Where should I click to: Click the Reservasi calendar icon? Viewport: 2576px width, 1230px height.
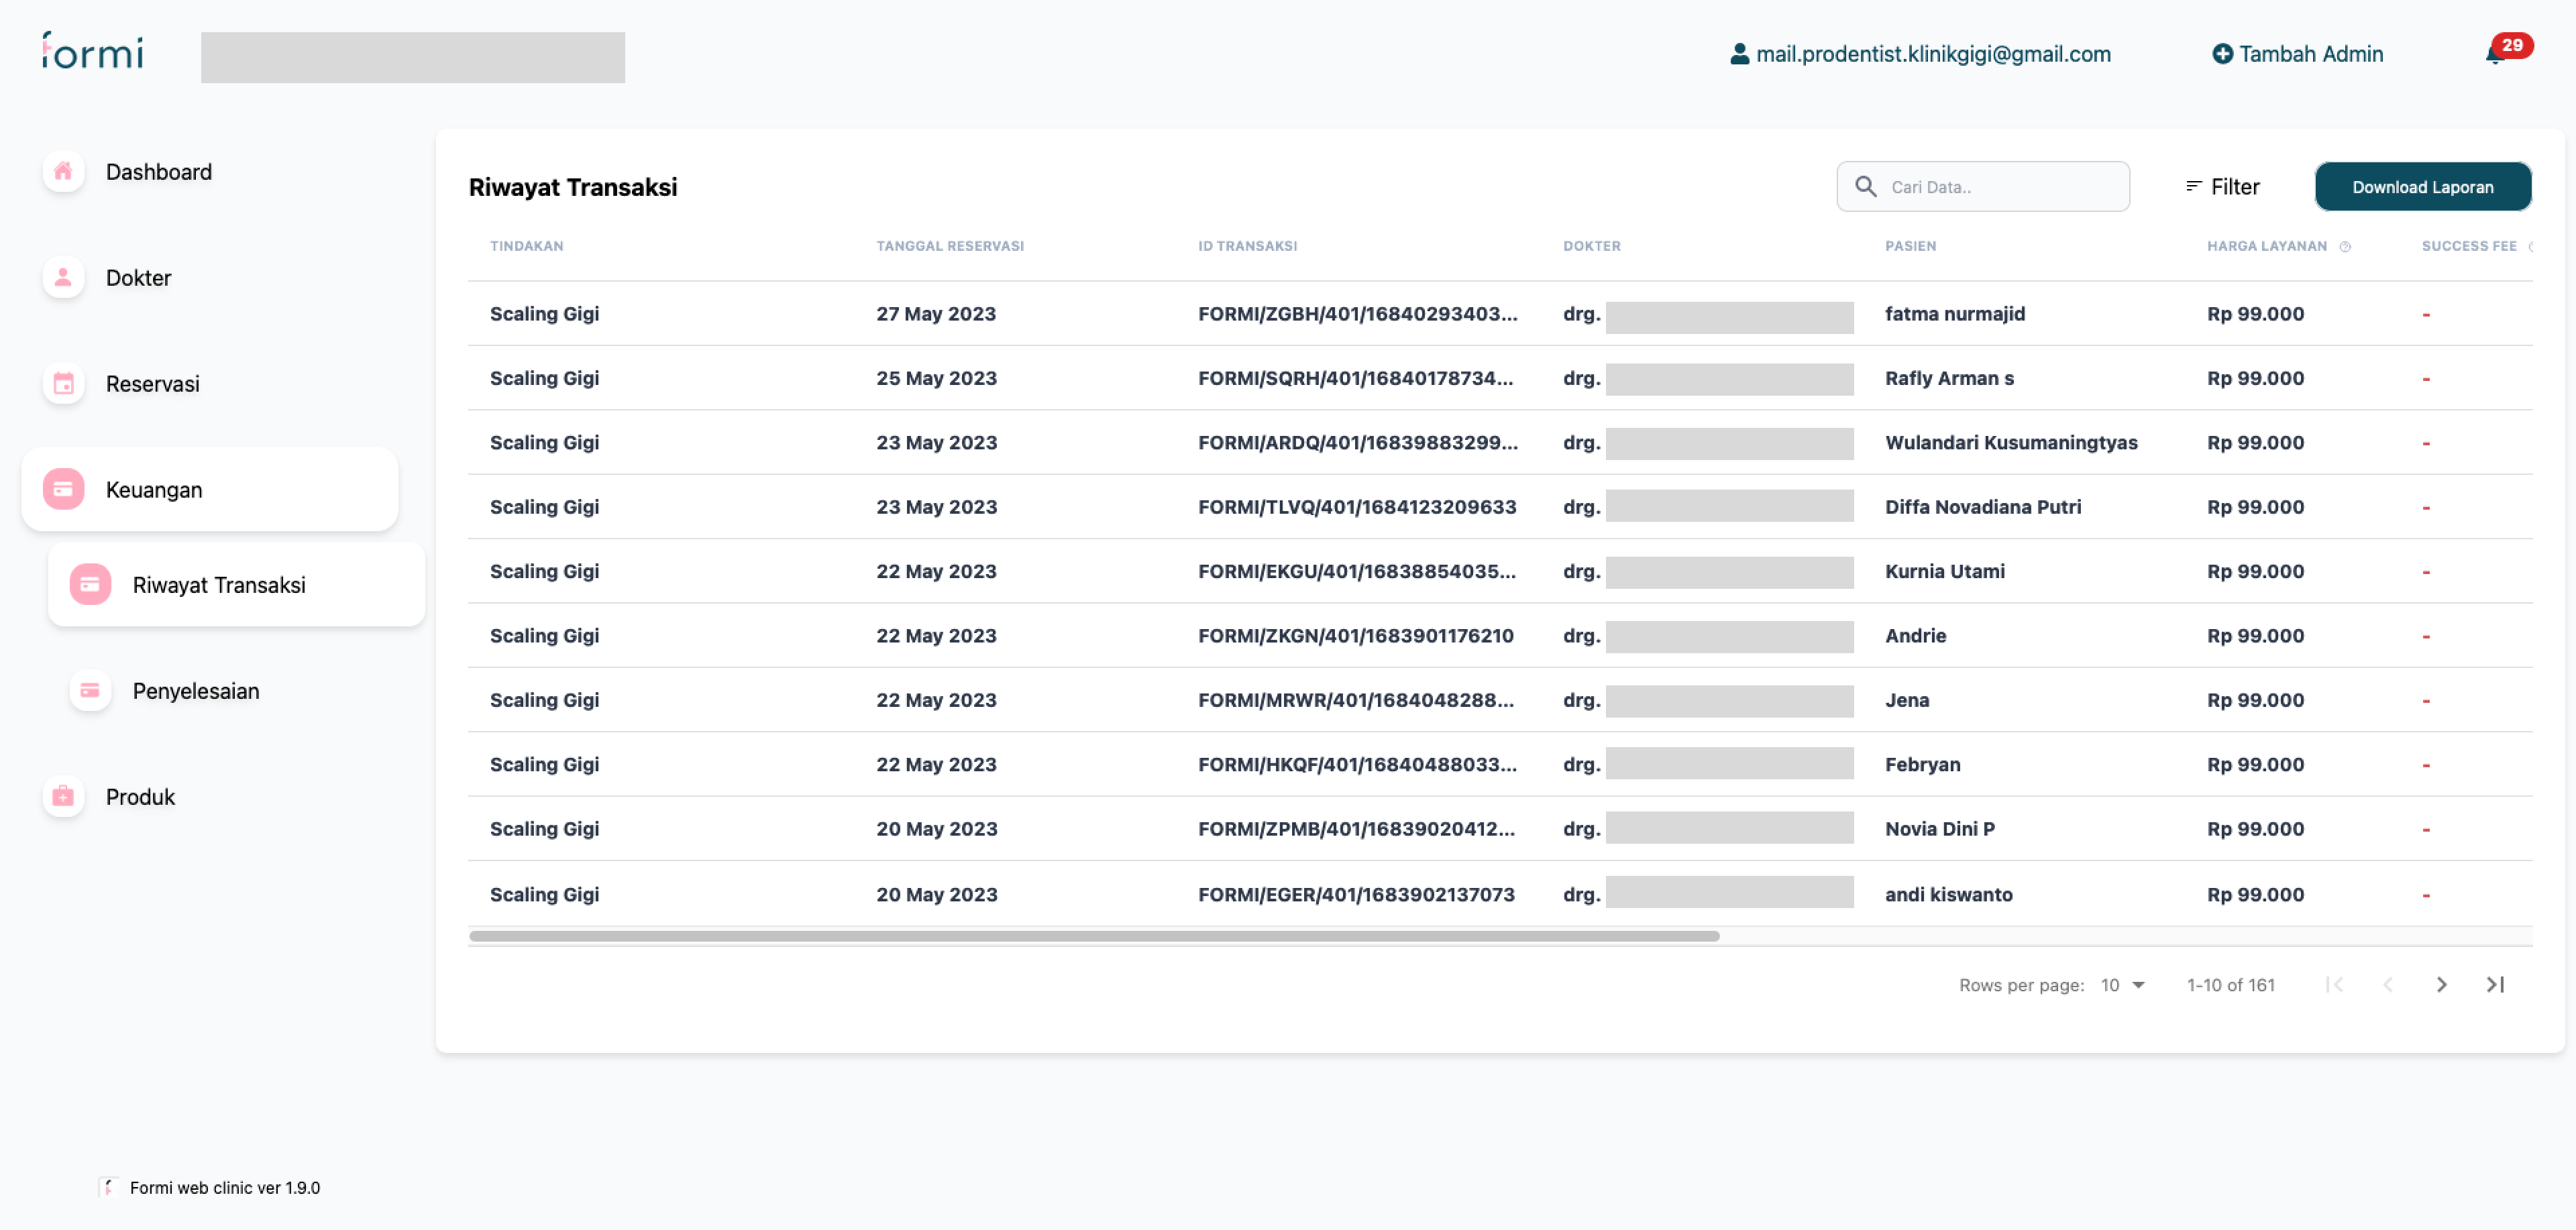point(63,384)
